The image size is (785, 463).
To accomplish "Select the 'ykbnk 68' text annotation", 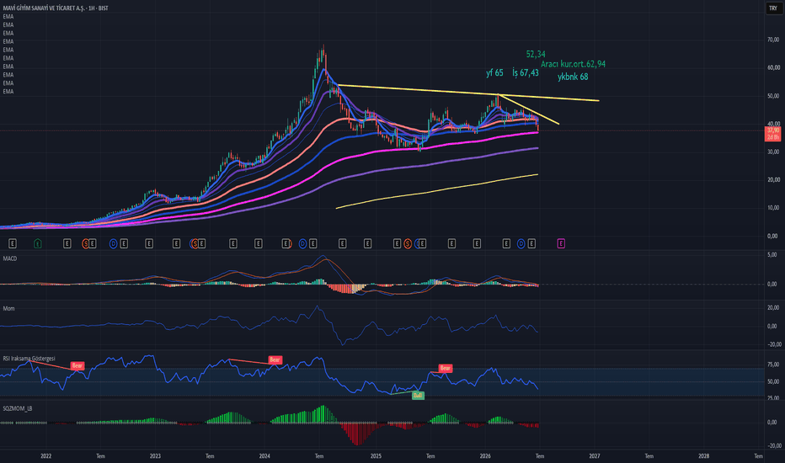I will coord(573,77).
